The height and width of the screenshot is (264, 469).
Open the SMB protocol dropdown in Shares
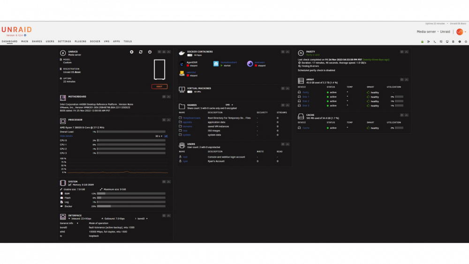229,105
